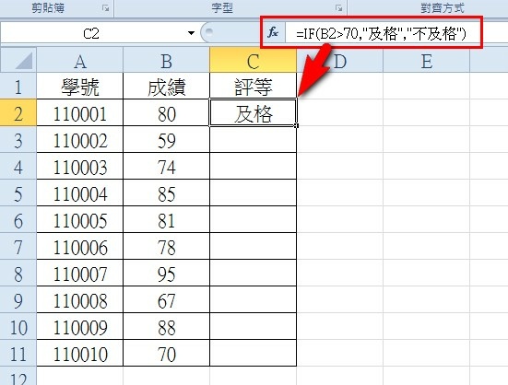
Task: Click the 成績 header cell
Action: (166, 86)
